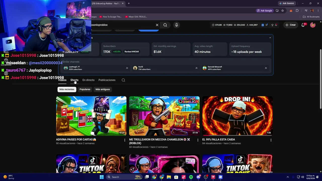
Task: Start voice search with the microphone icon
Action: coord(176,25)
